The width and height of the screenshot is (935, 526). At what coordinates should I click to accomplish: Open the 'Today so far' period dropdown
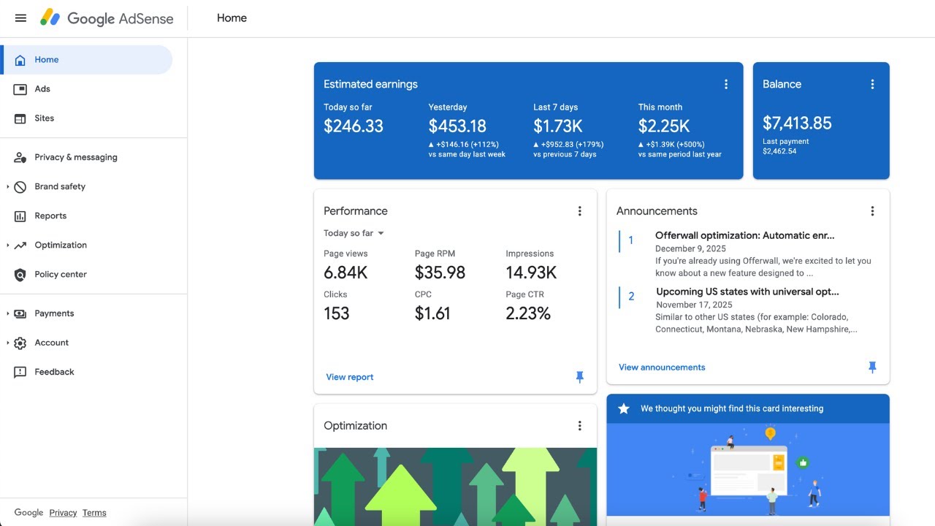pyautogui.click(x=354, y=233)
